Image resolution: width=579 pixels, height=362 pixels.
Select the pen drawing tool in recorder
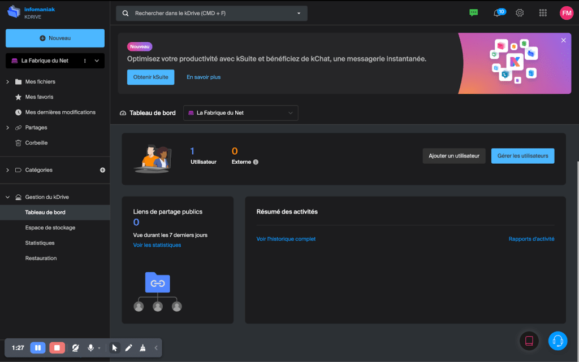[128, 348]
